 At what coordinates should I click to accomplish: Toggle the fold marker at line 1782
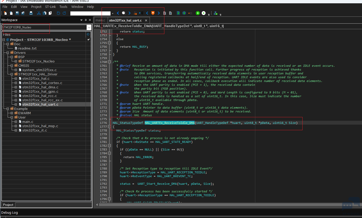coord(109,146)
